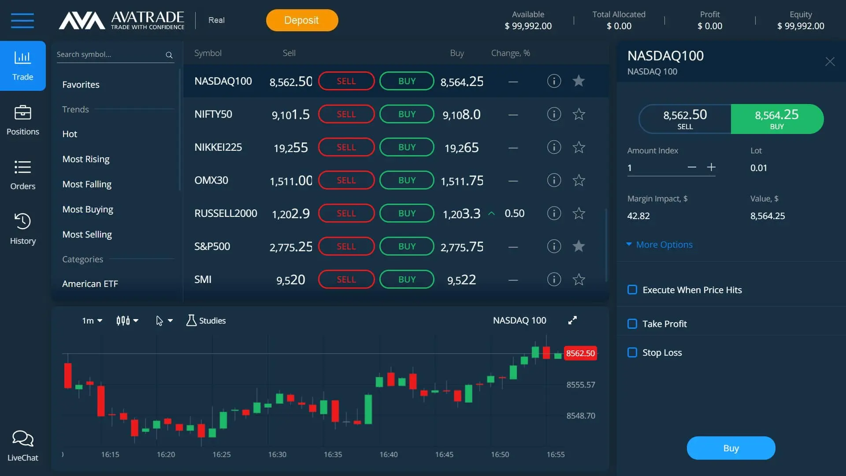
Task: Open the American ETF category
Action: click(90, 284)
